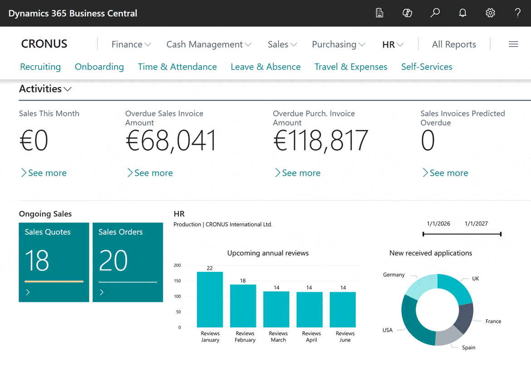Open Travel & Expenses
This screenshot has height=375, width=531.
pyautogui.click(x=351, y=67)
